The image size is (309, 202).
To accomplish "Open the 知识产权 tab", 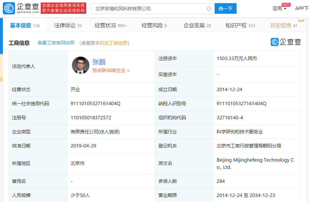I will click(x=240, y=25).
